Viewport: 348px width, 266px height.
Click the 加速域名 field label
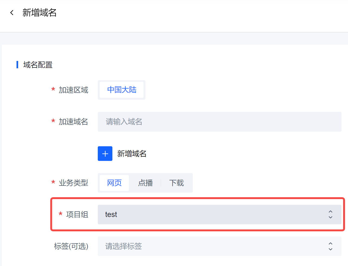coord(73,122)
